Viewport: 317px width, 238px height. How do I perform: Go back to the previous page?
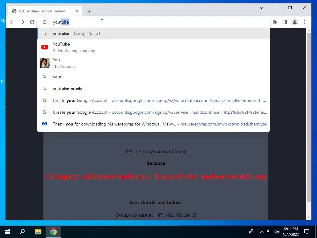pyautogui.click(x=12, y=22)
